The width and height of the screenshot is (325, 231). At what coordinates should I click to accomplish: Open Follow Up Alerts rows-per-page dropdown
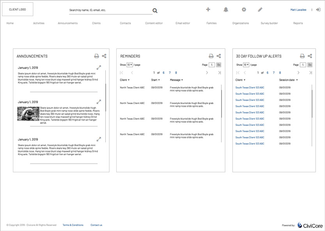[x=246, y=65]
